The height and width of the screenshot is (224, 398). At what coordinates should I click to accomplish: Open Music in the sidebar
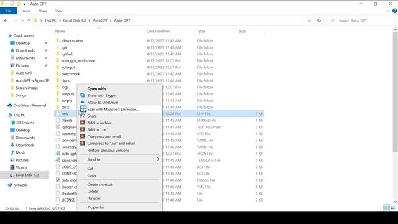pos(21,152)
